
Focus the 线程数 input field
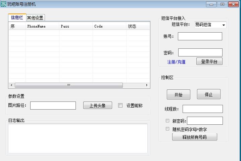click(x=202, y=109)
